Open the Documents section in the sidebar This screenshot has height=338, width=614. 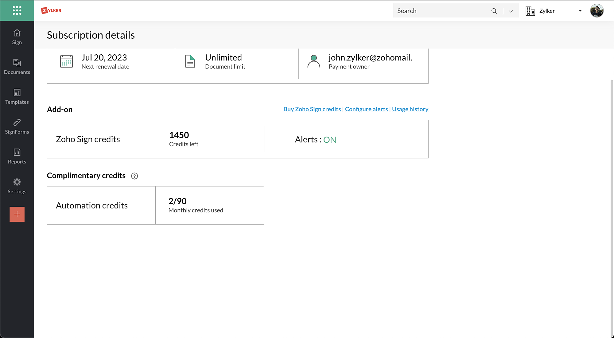(x=17, y=66)
